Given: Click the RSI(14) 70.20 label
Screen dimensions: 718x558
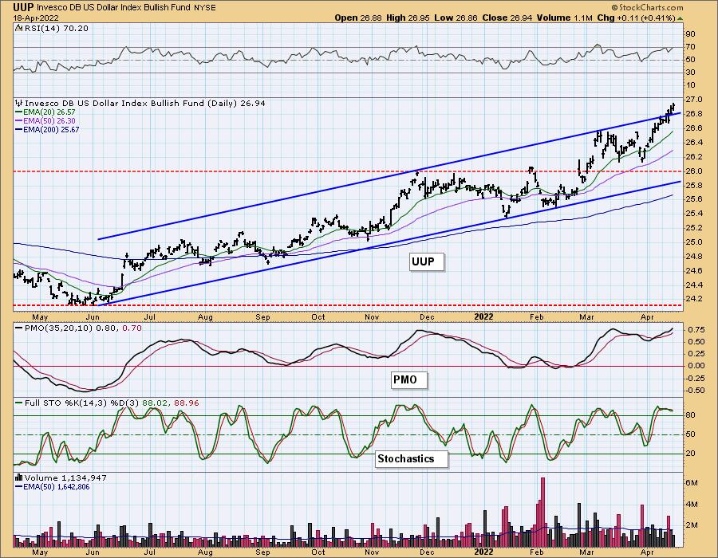Looking at the screenshot, I should [x=55, y=28].
